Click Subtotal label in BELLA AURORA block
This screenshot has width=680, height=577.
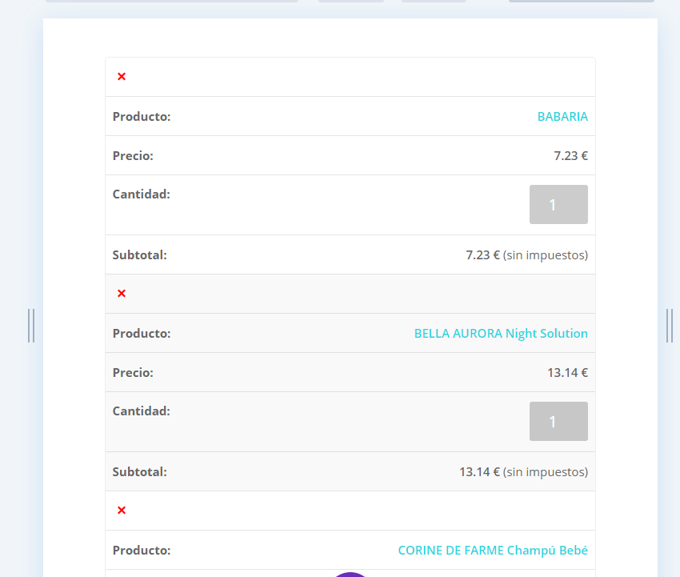[x=140, y=472]
